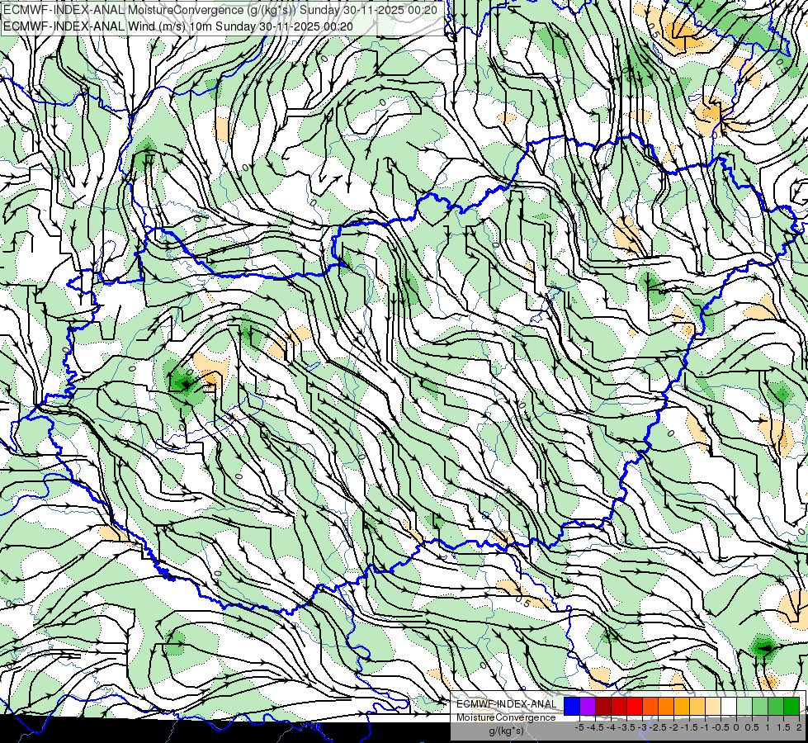
Task: Click the light green swatch between 0 and 0.5
Action: (744, 706)
